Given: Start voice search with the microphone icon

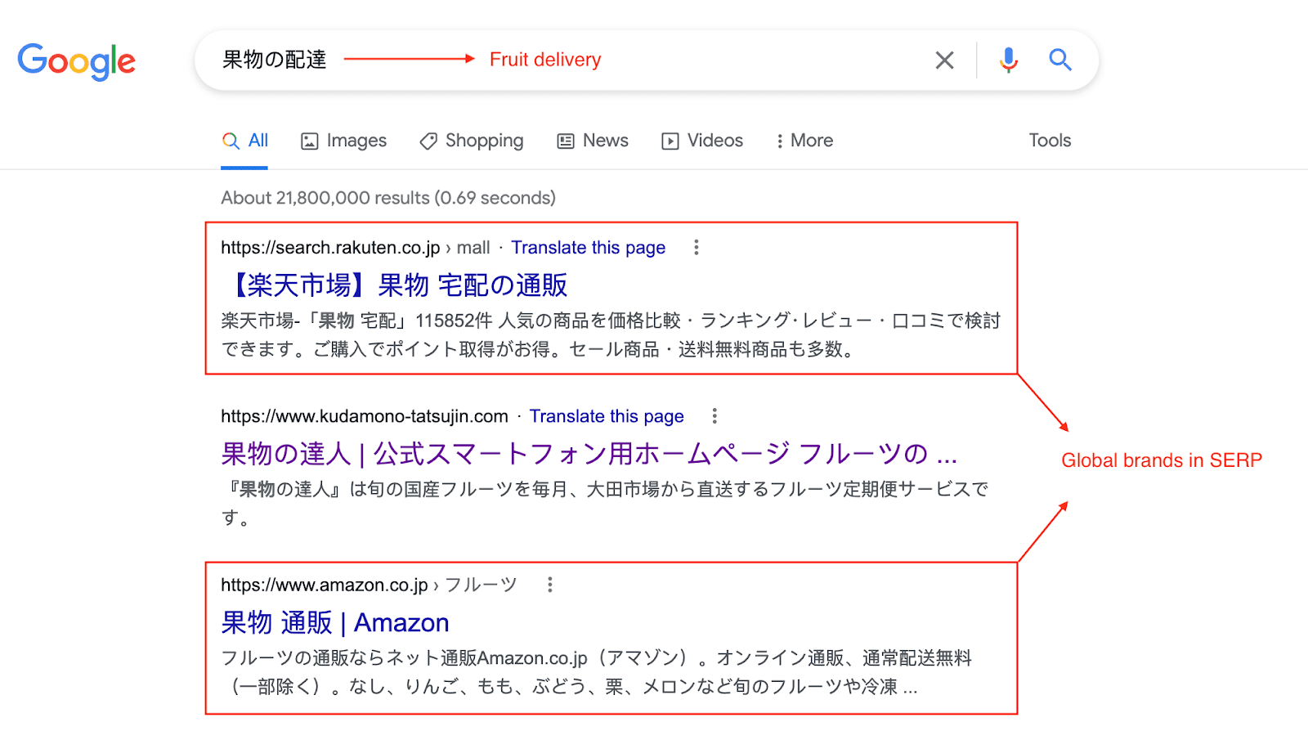Looking at the screenshot, I should 1009,60.
